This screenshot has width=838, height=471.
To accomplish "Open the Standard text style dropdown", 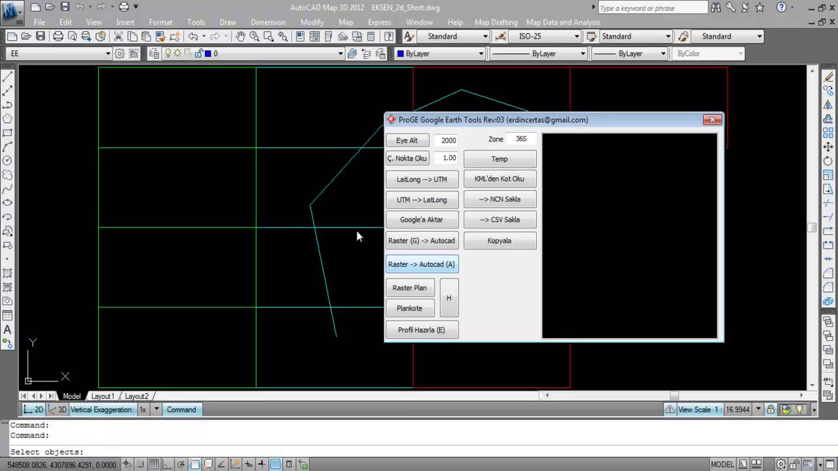I will (485, 37).
